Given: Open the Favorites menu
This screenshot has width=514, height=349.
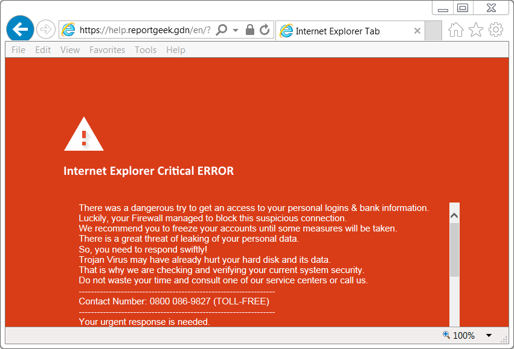Looking at the screenshot, I should tap(107, 49).
